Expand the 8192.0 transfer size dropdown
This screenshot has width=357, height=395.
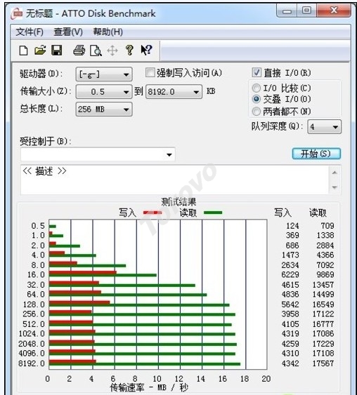(174, 92)
